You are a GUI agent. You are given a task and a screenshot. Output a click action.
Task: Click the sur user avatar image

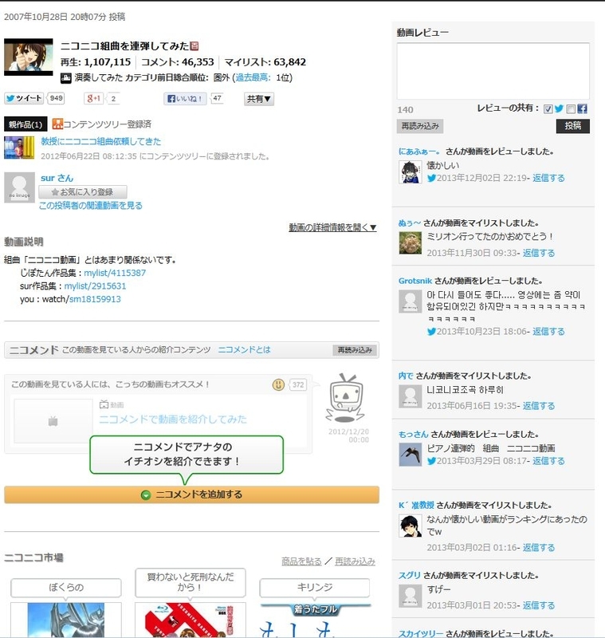coord(19,187)
